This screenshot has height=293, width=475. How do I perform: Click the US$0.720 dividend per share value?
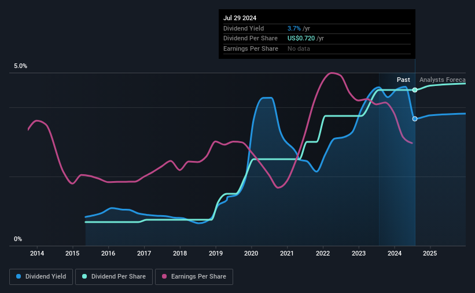[301, 39]
